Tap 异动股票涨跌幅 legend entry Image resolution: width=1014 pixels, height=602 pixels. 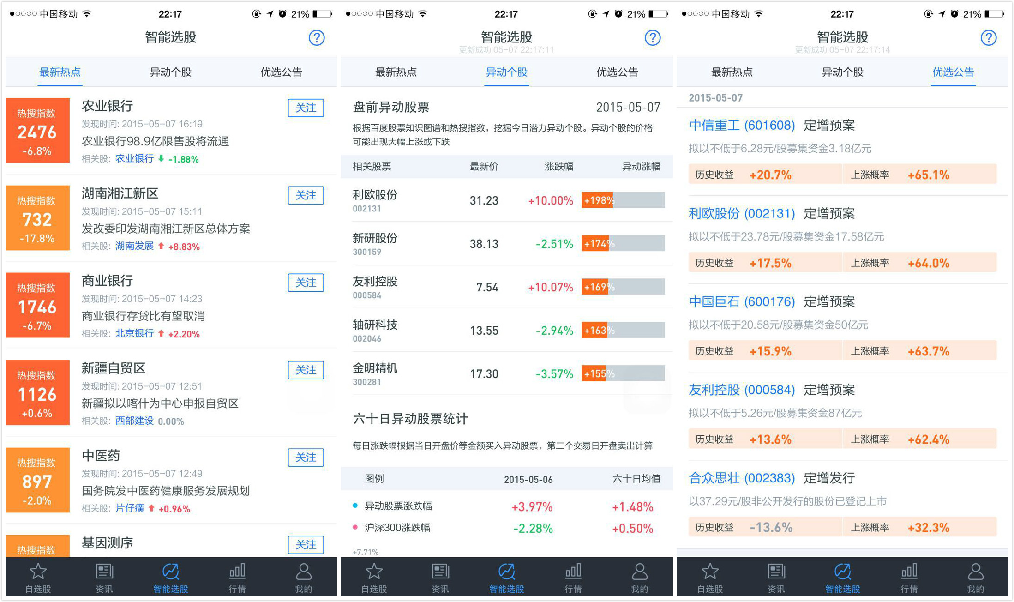point(392,506)
